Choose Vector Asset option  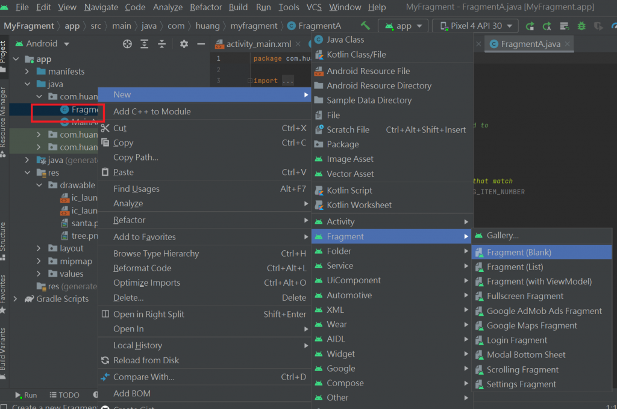(x=392, y=174)
